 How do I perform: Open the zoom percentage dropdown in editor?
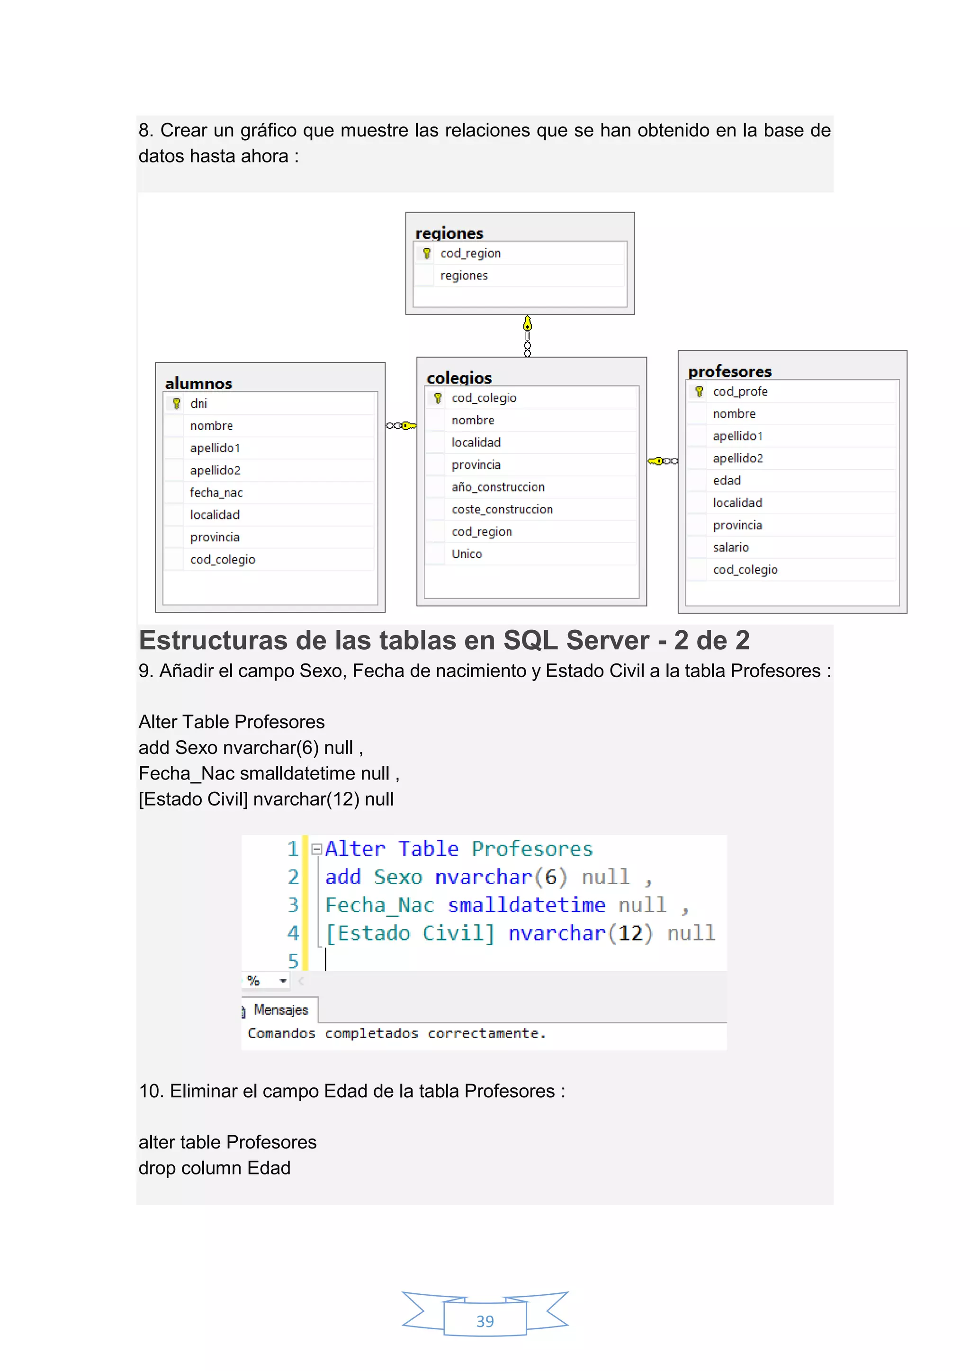coord(282,980)
